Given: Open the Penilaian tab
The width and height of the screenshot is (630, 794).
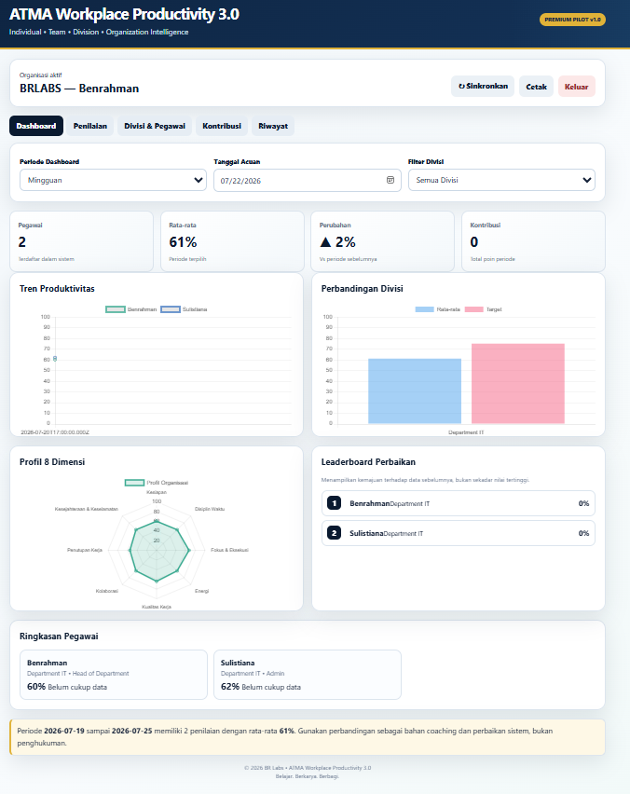Looking at the screenshot, I should pyautogui.click(x=90, y=126).
